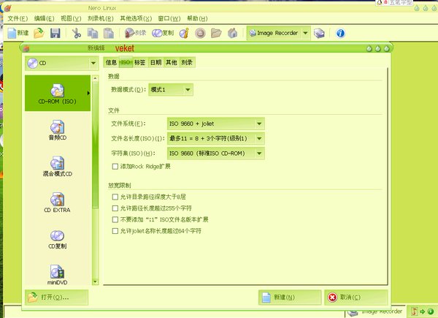Image resolution: width=438 pixels, height=318 pixels.
Task: Toggle 允许路径长度超过255个字符 checkbox
Action: pyautogui.click(x=115, y=208)
